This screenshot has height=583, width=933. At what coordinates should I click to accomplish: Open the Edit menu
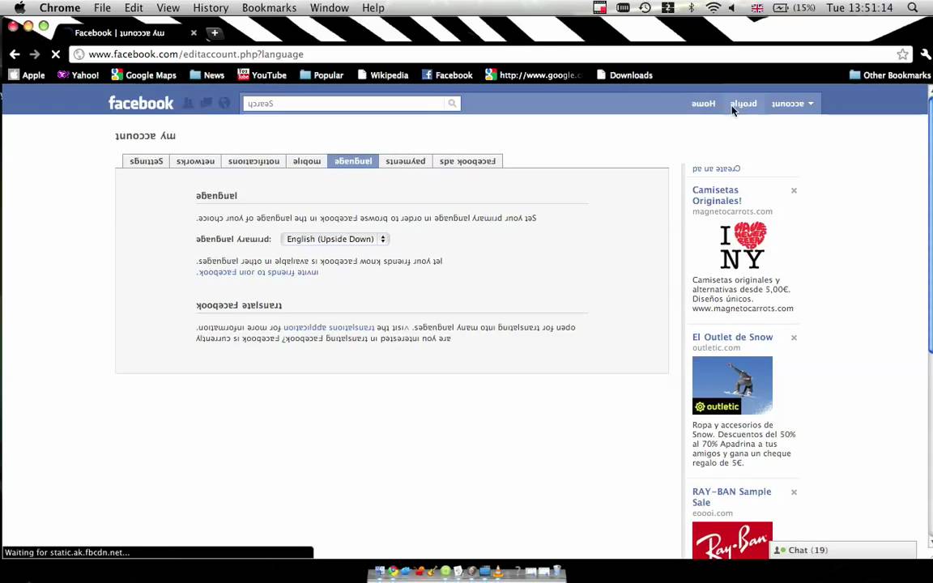(134, 8)
